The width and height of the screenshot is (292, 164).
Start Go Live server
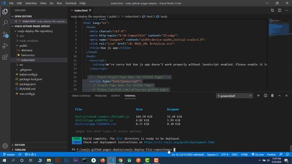tap(258, 154)
